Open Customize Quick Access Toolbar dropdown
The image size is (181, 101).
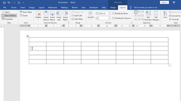pyautogui.click(x=23, y=3)
